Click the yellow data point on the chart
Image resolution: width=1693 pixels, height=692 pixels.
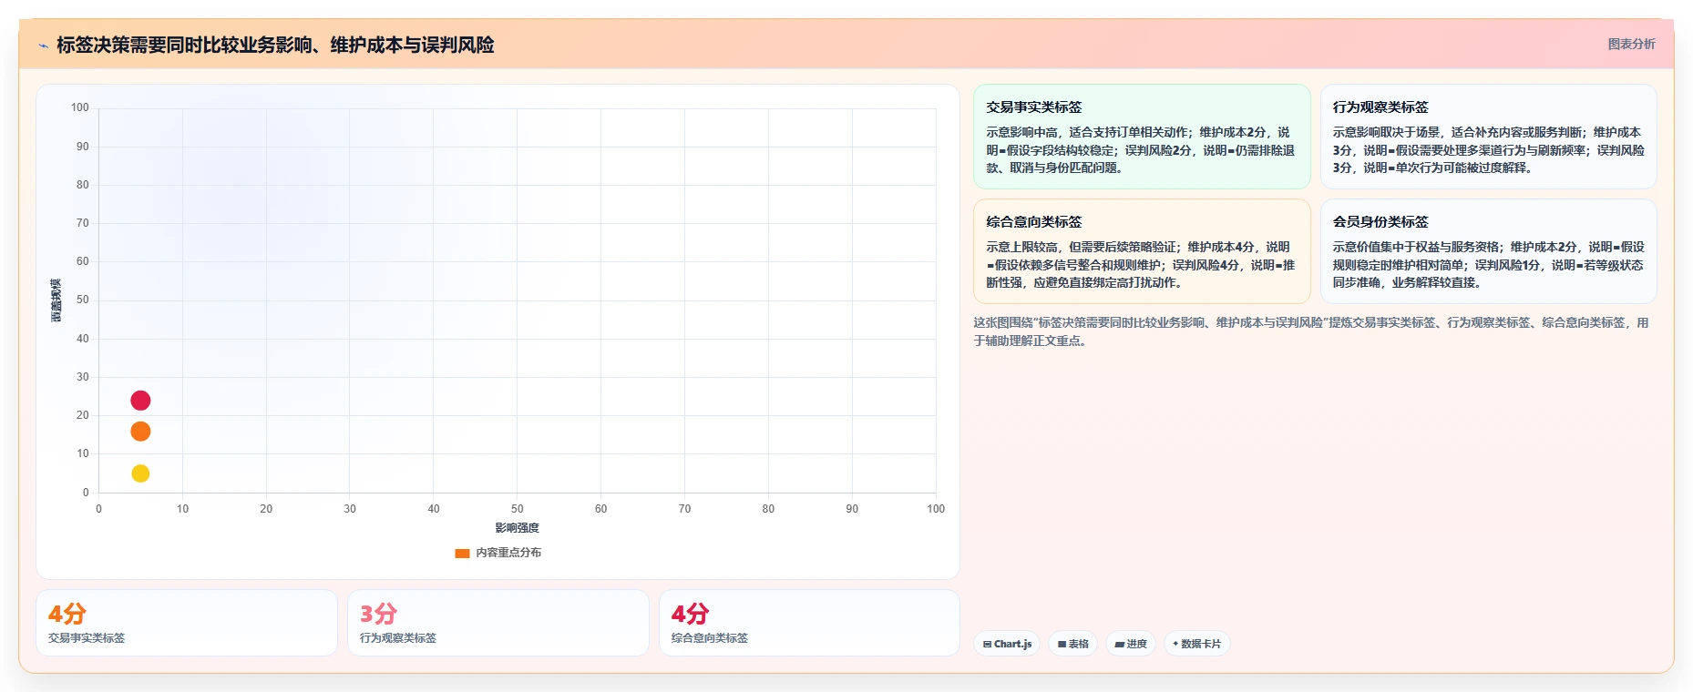pos(140,473)
